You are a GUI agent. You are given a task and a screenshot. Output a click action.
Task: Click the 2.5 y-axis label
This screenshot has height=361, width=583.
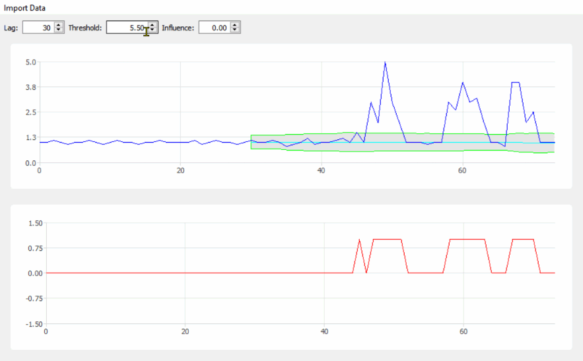(30, 112)
